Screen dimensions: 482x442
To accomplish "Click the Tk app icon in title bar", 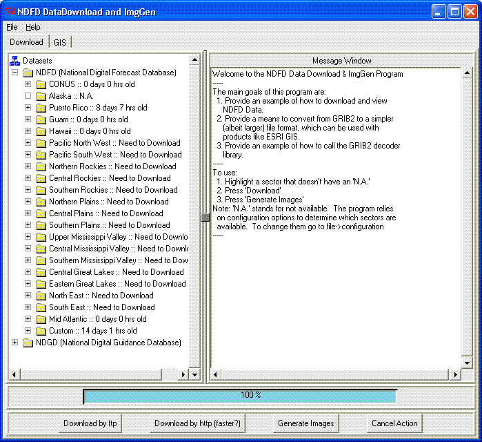I will tap(10, 12).
